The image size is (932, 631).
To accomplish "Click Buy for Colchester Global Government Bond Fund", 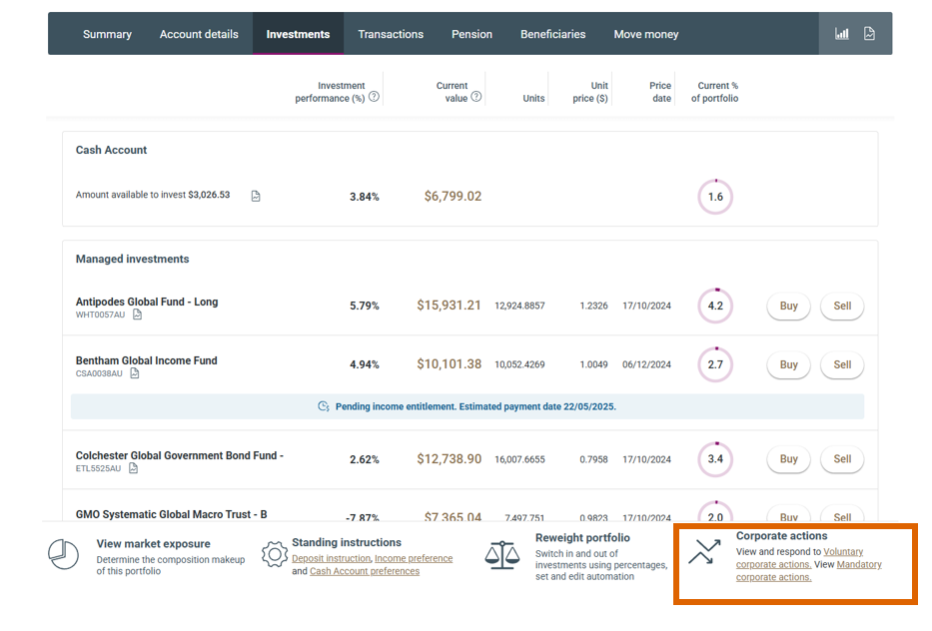I will 788,459.
